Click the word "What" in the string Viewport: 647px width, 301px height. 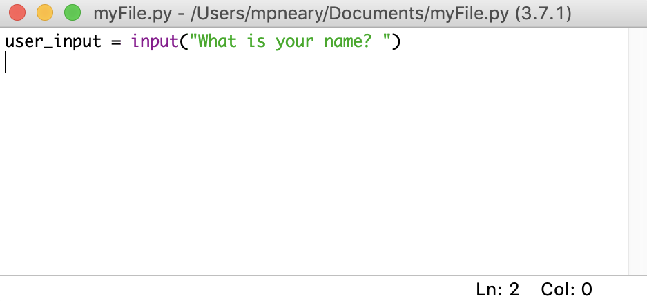click(218, 42)
